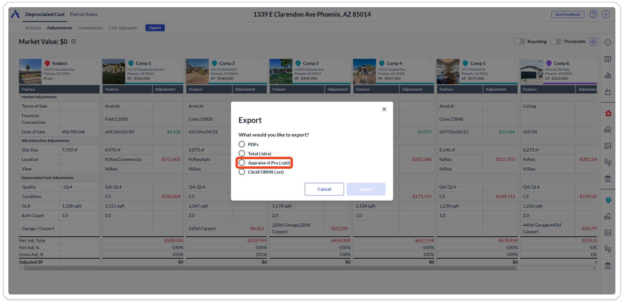Open Comp 4 three-dot menu
Screen dimensions: 624x304
pyautogui.click(x=431, y=63)
